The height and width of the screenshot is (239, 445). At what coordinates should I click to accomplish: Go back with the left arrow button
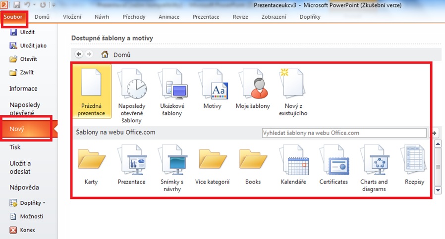point(79,54)
